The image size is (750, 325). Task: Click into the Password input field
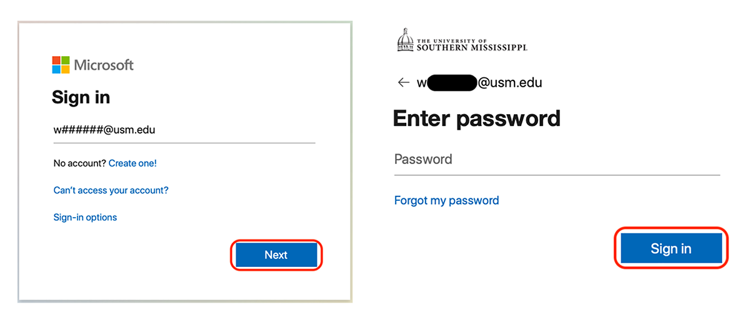[556, 160]
